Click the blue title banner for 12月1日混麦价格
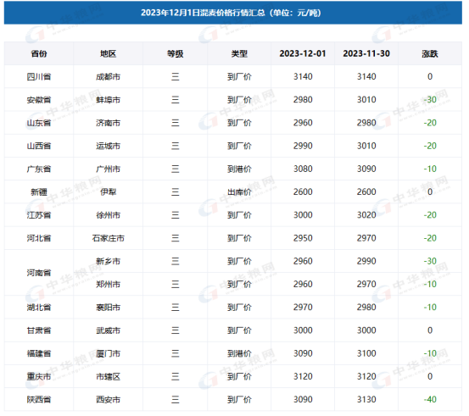The image size is (469, 416). coord(233,13)
